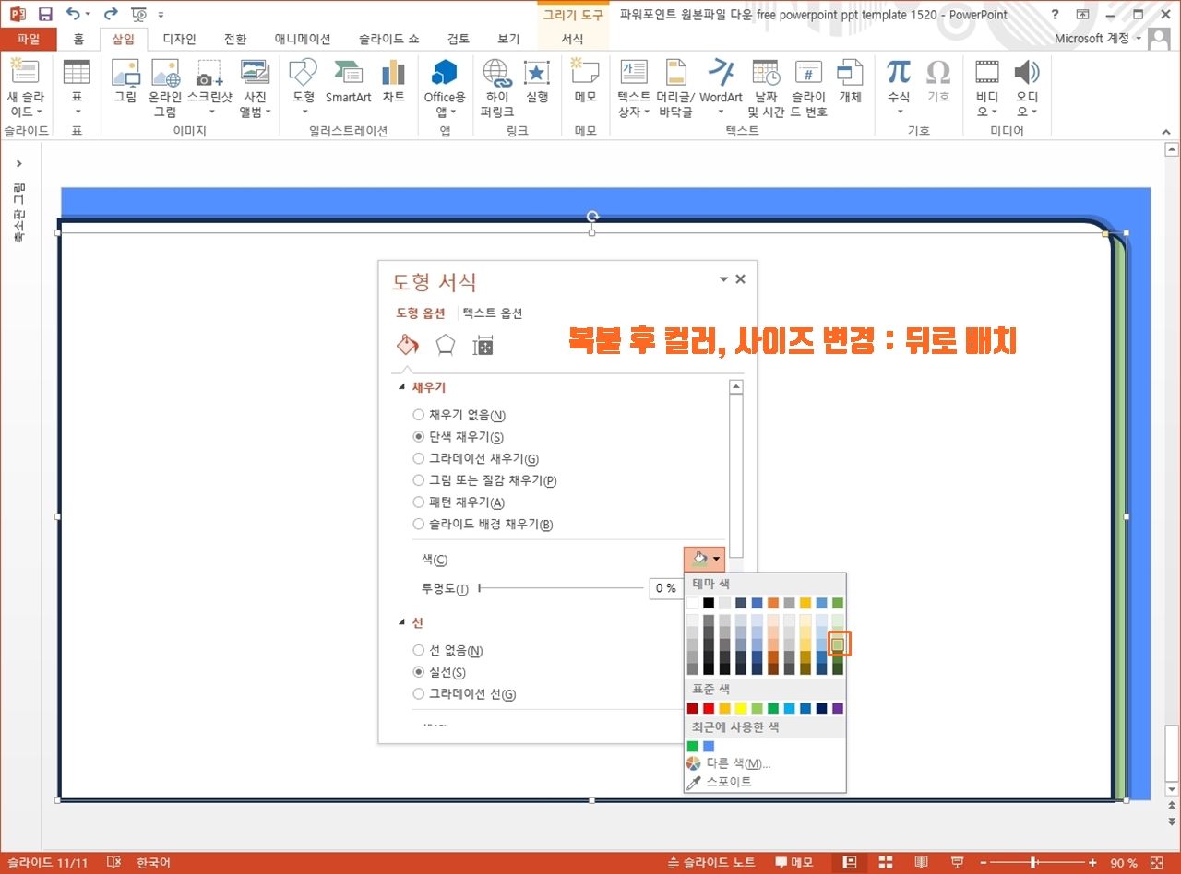This screenshot has width=1181, height=874.
Task: Open the Microsoft 계정 account dropdown
Action: pos(1099,39)
